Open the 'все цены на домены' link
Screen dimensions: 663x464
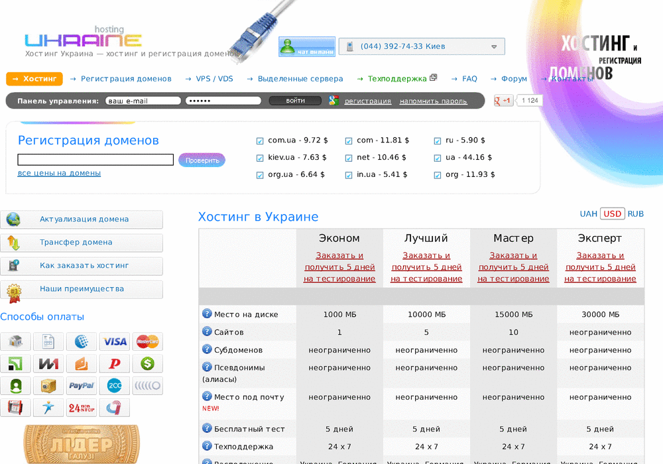pyautogui.click(x=59, y=173)
